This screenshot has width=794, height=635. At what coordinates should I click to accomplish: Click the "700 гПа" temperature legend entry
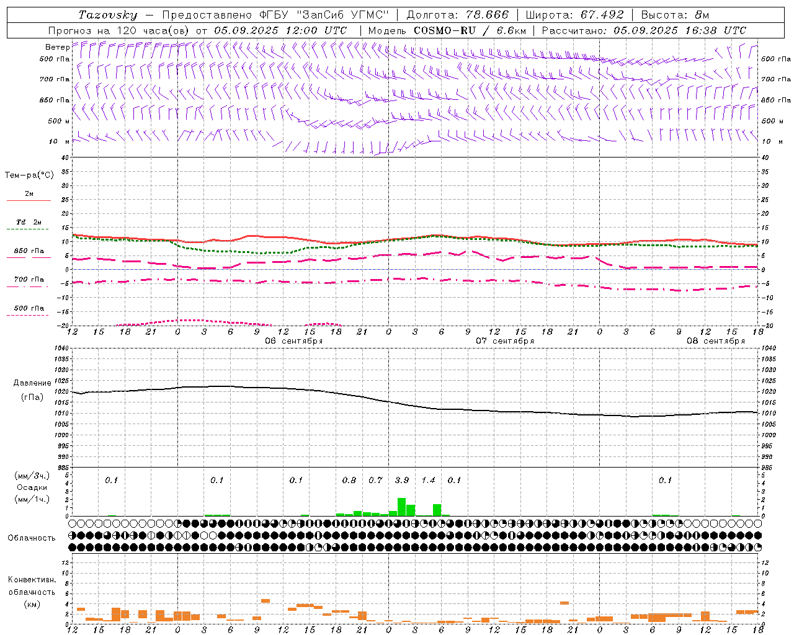click(x=29, y=280)
